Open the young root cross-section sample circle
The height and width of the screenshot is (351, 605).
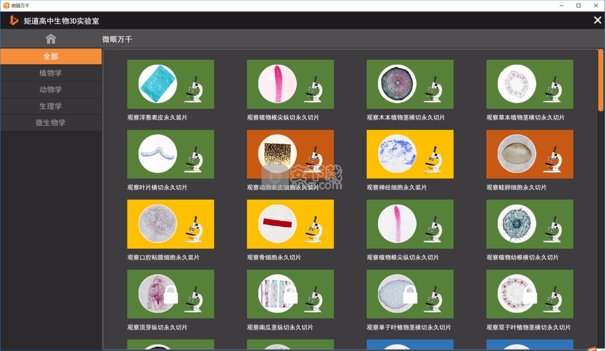point(517,224)
